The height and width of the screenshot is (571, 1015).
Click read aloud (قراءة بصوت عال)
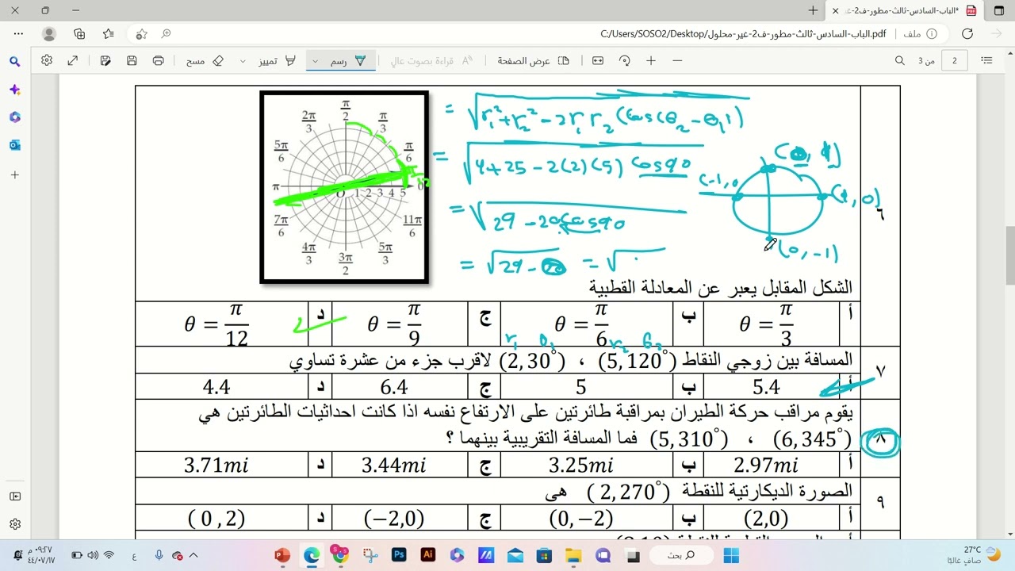431,60
